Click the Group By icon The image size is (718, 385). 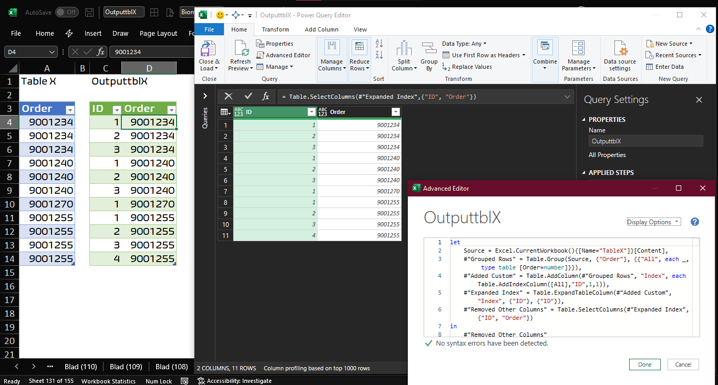coord(429,49)
